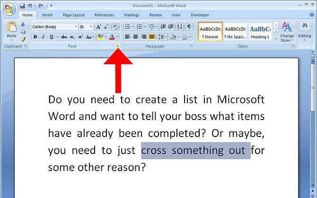Expand the styles gallery More arrow
This screenshot has width=317, height=198.
(276, 38)
